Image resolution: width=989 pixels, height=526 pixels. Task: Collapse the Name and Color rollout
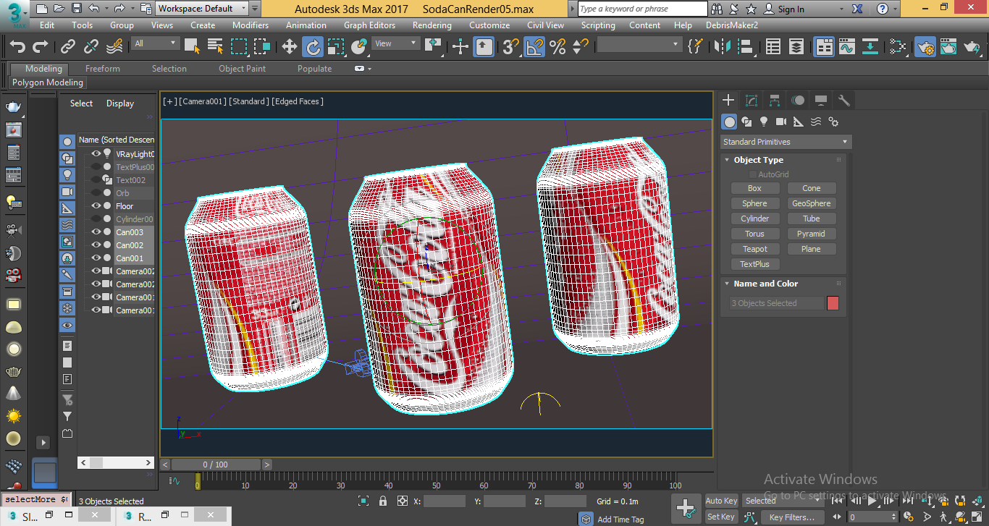[765, 284]
